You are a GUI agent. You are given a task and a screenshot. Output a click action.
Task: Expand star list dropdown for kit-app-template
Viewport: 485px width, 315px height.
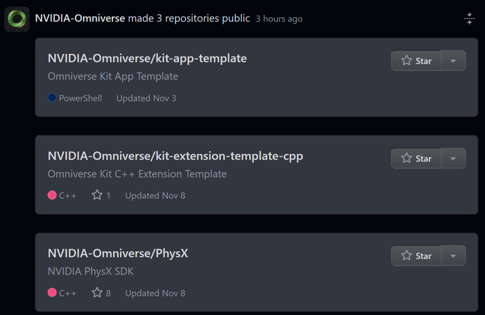(453, 61)
